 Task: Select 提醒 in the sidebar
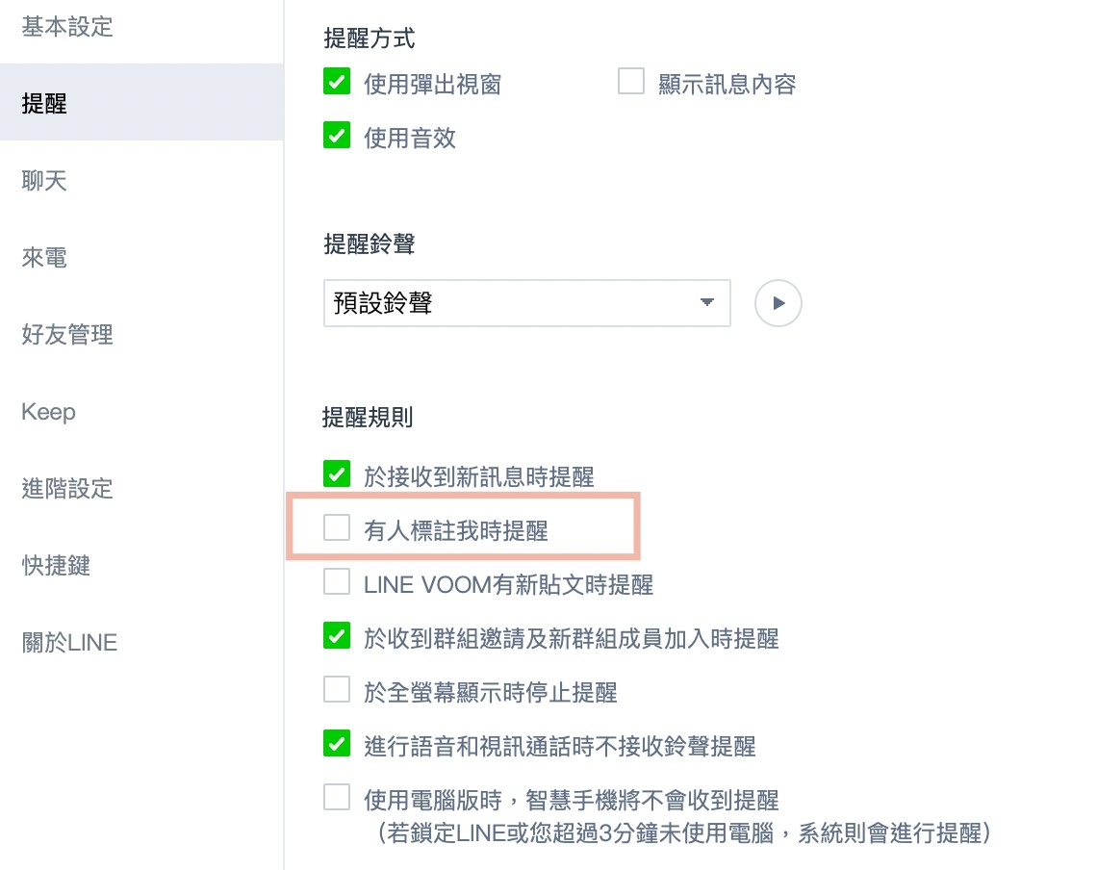(x=44, y=103)
